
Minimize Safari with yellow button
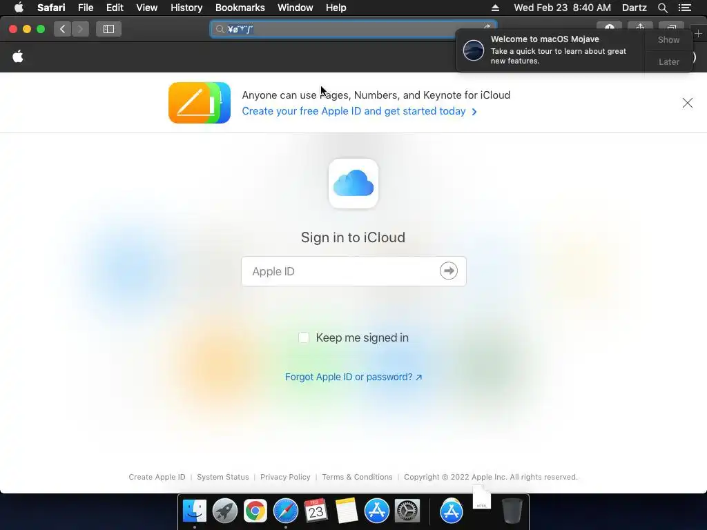(x=27, y=29)
